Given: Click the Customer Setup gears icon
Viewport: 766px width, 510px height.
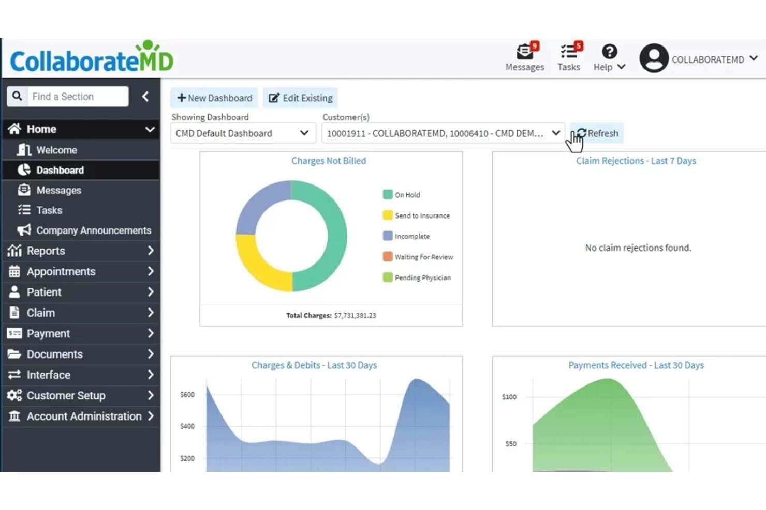Looking at the screenshot, I should point(14,395).
